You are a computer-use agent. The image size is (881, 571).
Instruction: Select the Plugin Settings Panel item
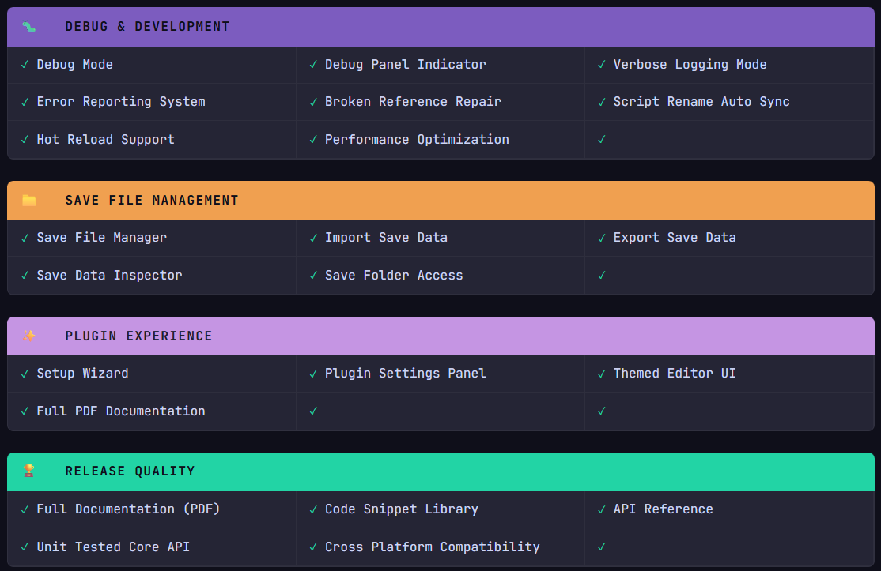point(405,374)
